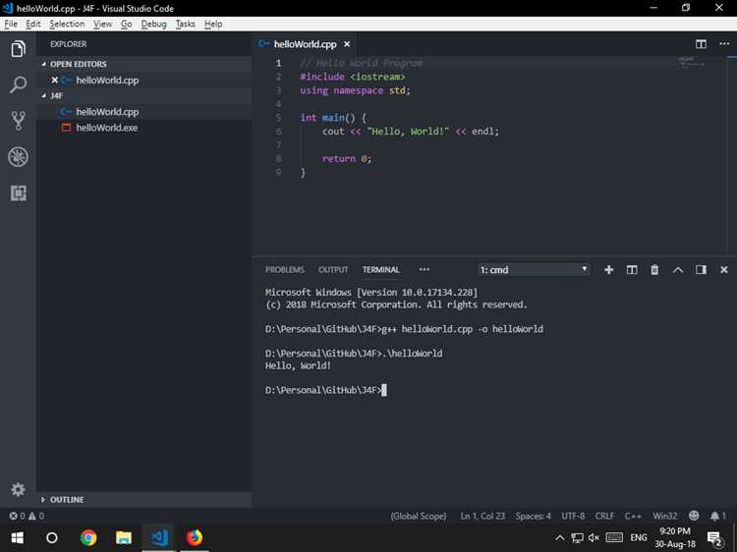Kill terminal using the trash icon

point(654,270)
